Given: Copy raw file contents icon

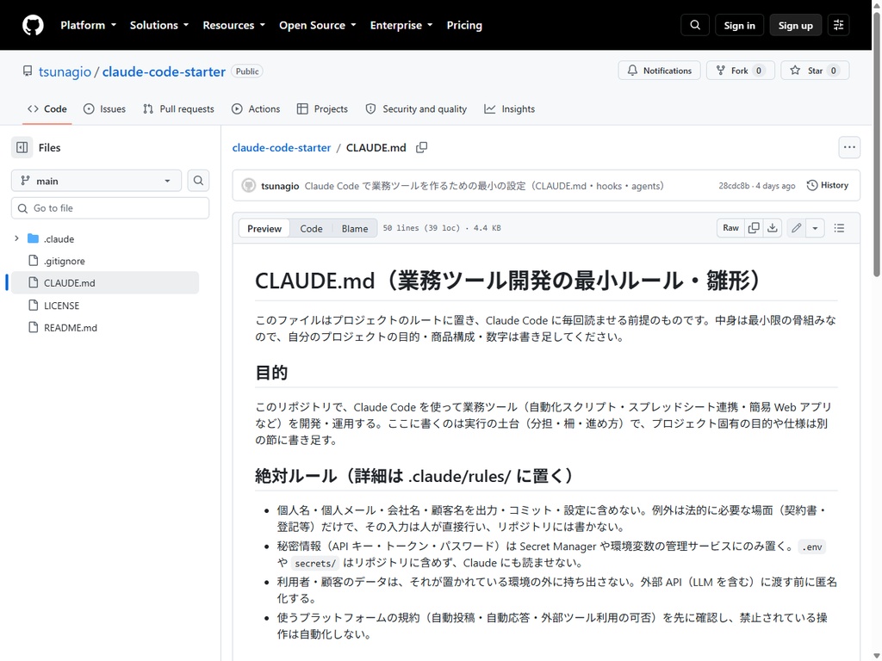Looking at the screenshot, I should (754, 227).
